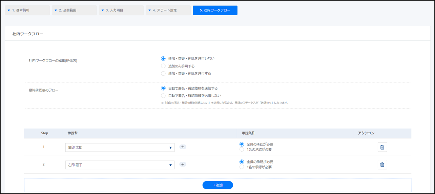Image resolution: width=435 pixels, height=194 pixels.
Task: Expand the '2. 公開範囲' section
Action: tap(74, 10)
